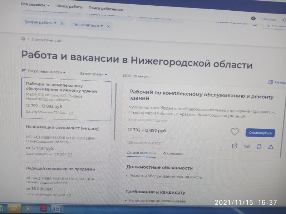The image size is (286, 214).
Task: Select Начинающий специалист (на дому) vacancy
Action: [x=63, y=128]
